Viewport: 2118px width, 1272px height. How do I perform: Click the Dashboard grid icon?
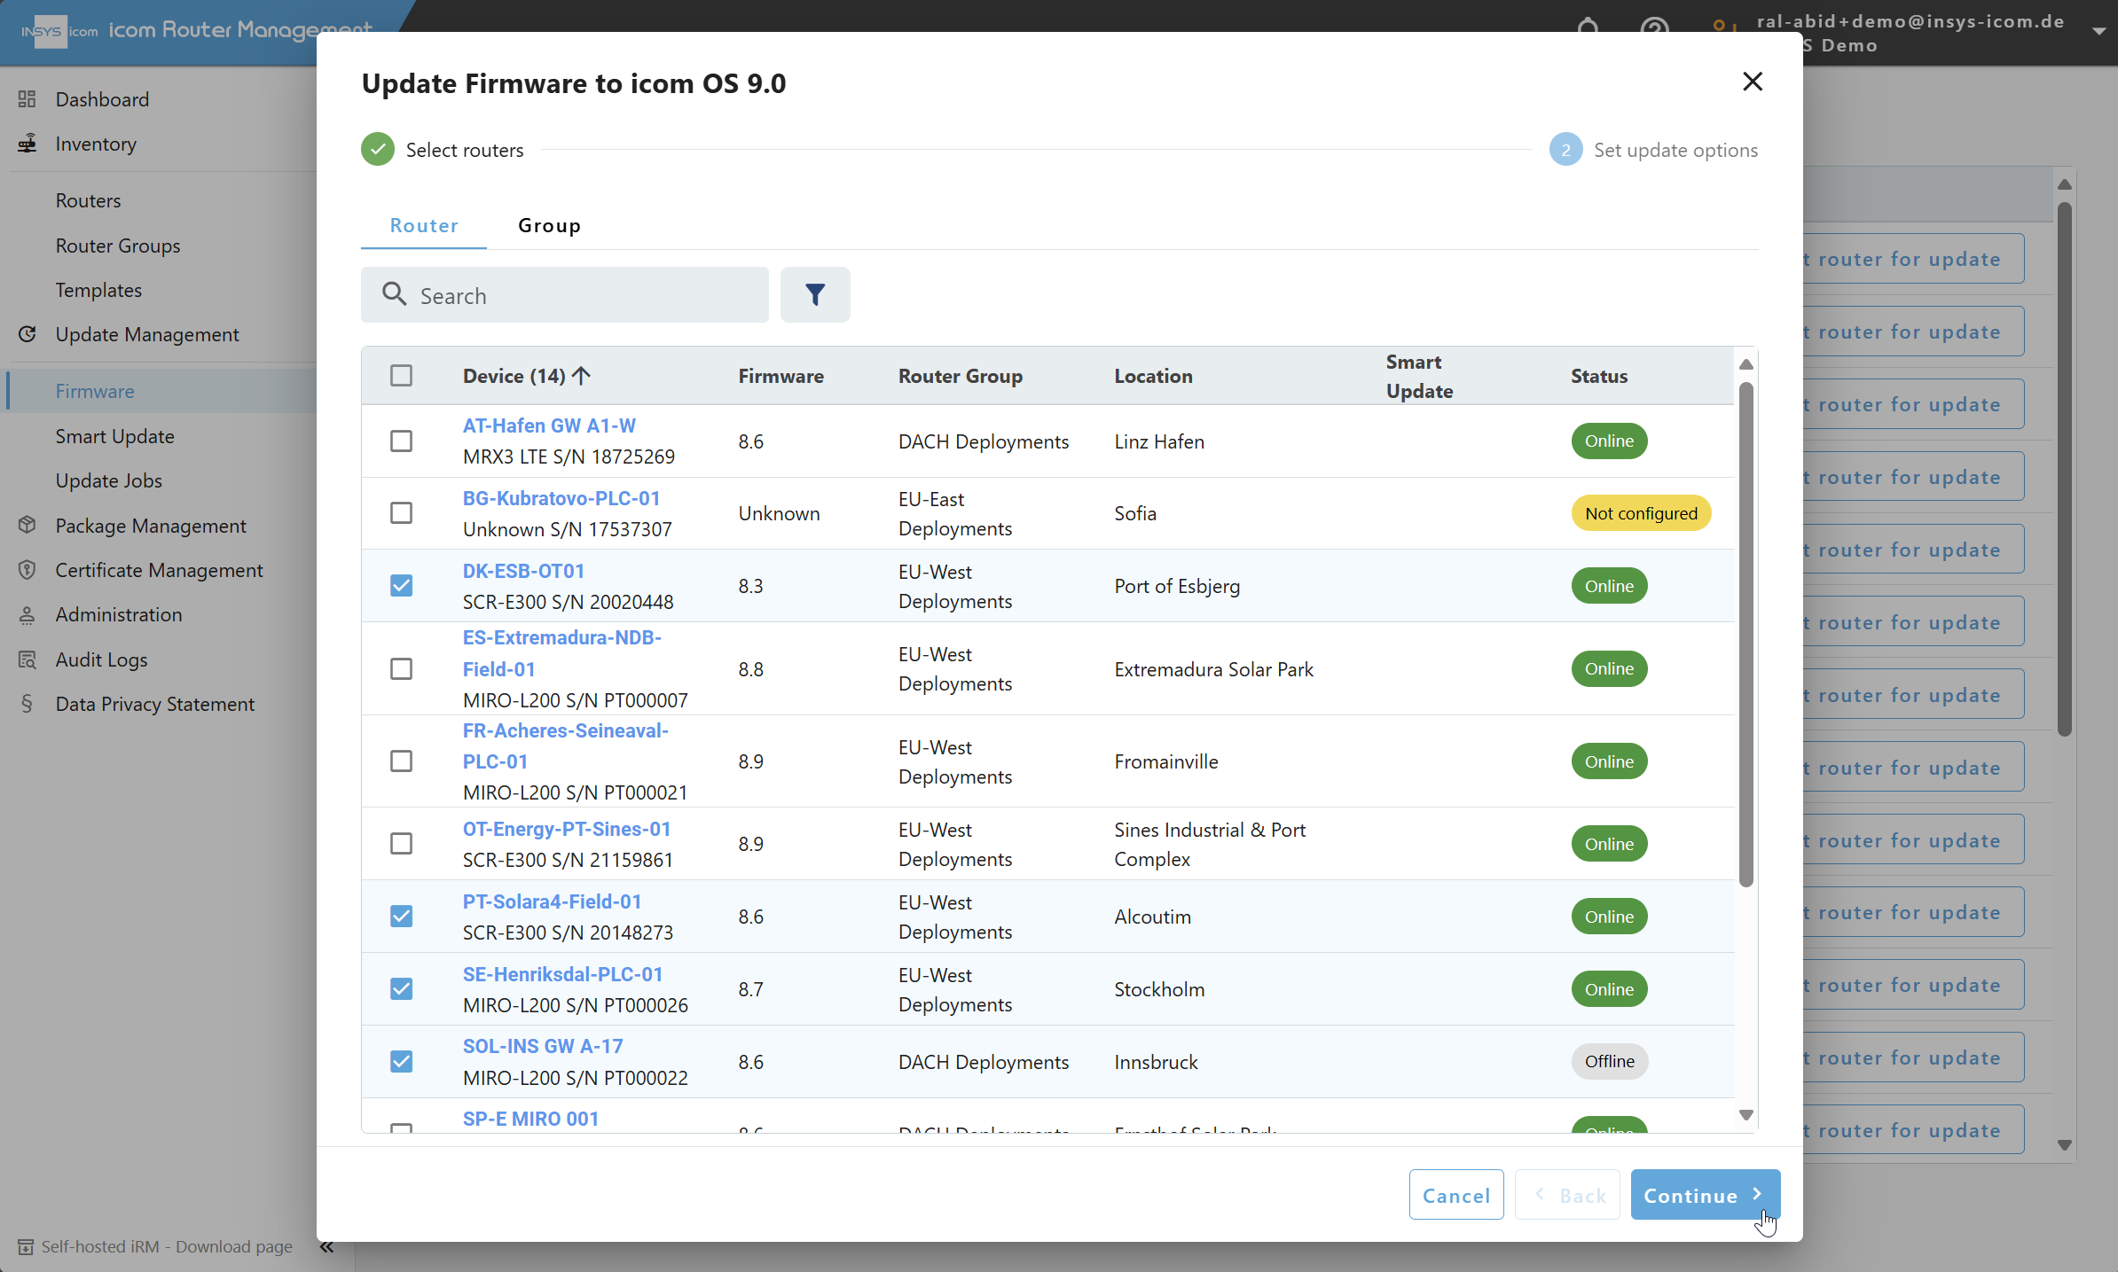tap(27, 99)
